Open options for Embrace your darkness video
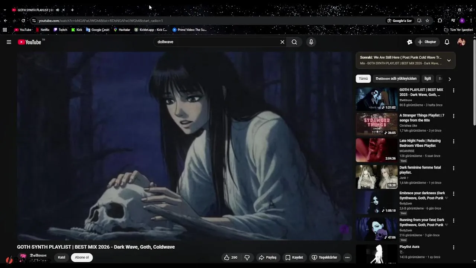Screen dimensions: 476x268 click(453, 194)
